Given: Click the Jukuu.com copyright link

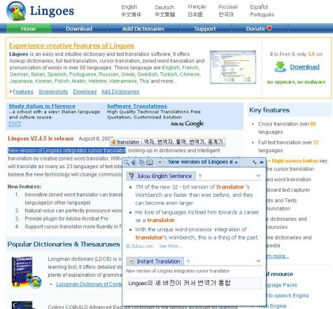Looking at the screenshot, I should click(140, 246).
